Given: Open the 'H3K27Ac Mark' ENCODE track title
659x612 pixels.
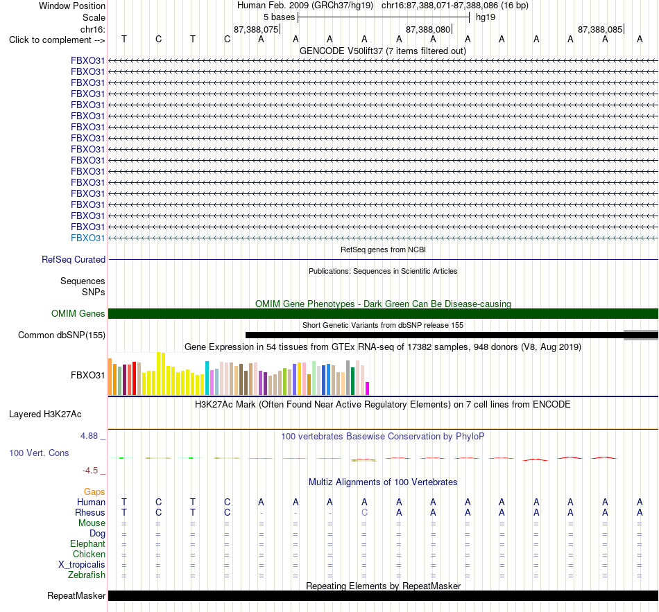Looking at the screenshot, I should point(383,405).
